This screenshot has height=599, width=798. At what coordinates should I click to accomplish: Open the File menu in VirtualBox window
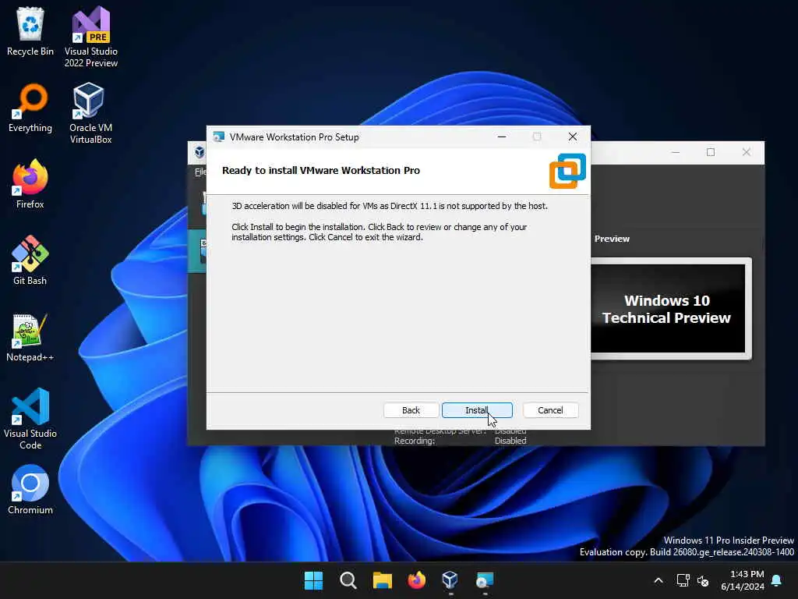point(200,172)
